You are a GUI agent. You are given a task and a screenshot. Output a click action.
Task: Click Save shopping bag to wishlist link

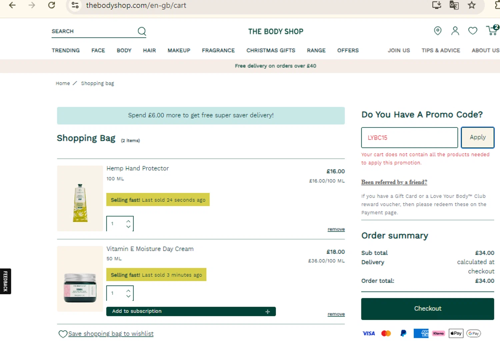coord(111,334)
